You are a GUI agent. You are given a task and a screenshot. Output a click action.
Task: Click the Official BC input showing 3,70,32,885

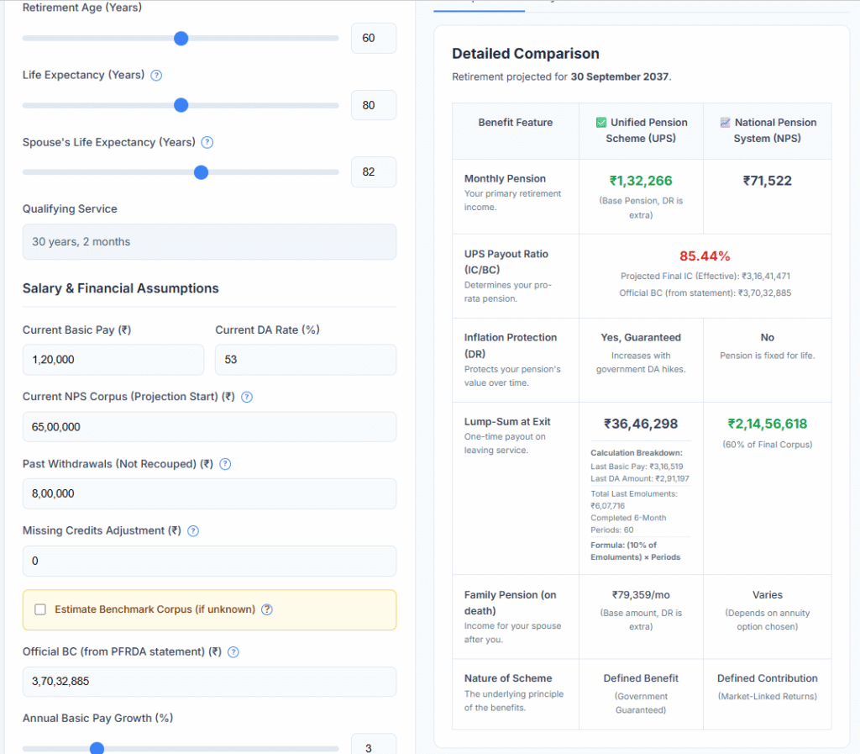[x=209, y=681]
